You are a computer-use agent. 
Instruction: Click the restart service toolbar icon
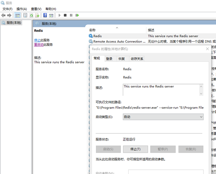[77, 15]
